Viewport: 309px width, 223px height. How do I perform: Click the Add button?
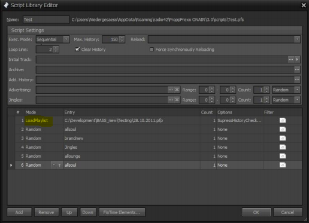pyautogui.click(x=19, y=212)
